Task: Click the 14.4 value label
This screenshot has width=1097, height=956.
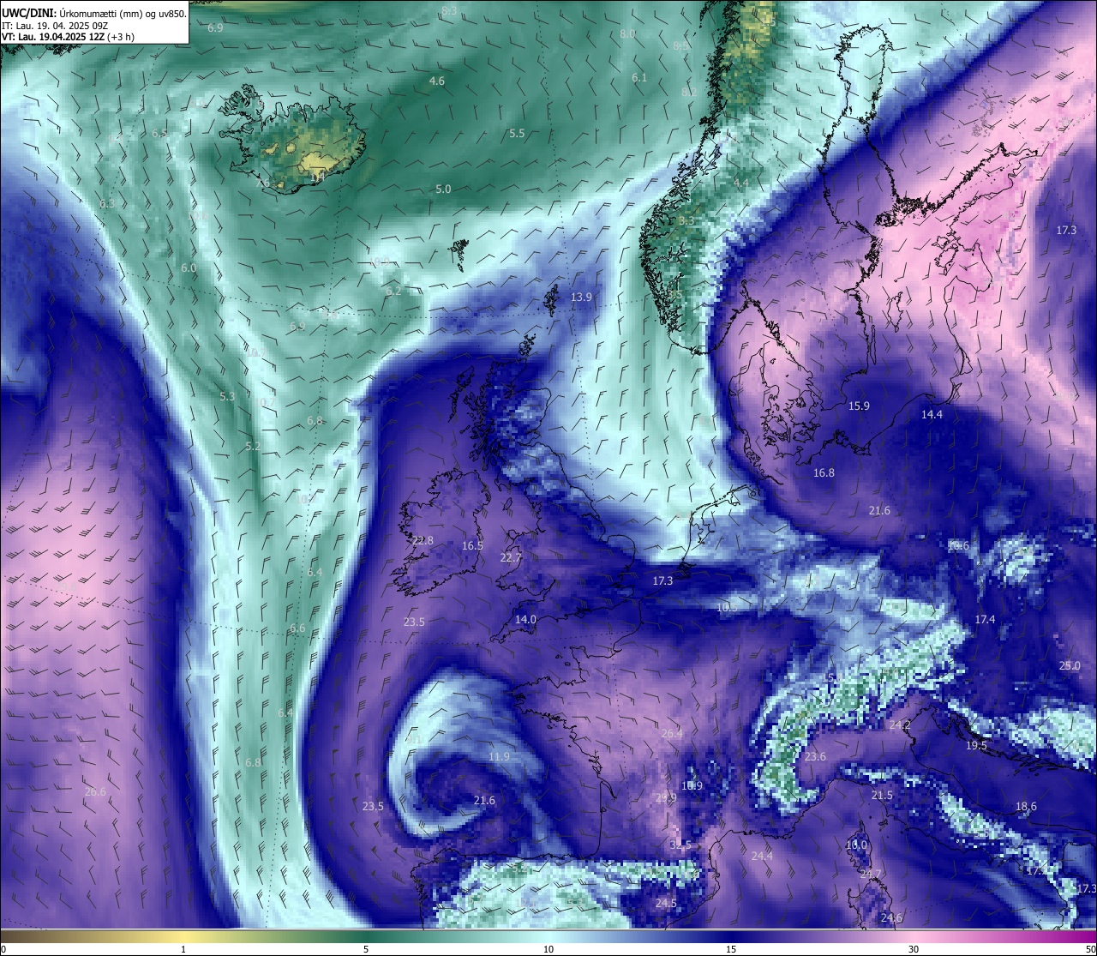Action: [x=932, y=414]
